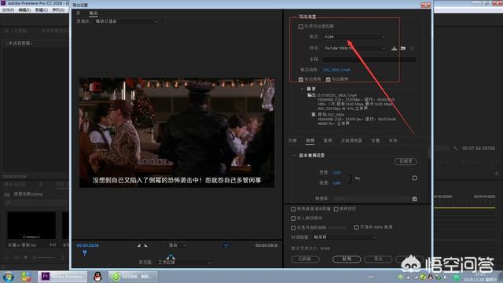This screenshot has height=283, width=503.
Task: Click the blue playhead marker on preview timeline
Action: (85, 253)
